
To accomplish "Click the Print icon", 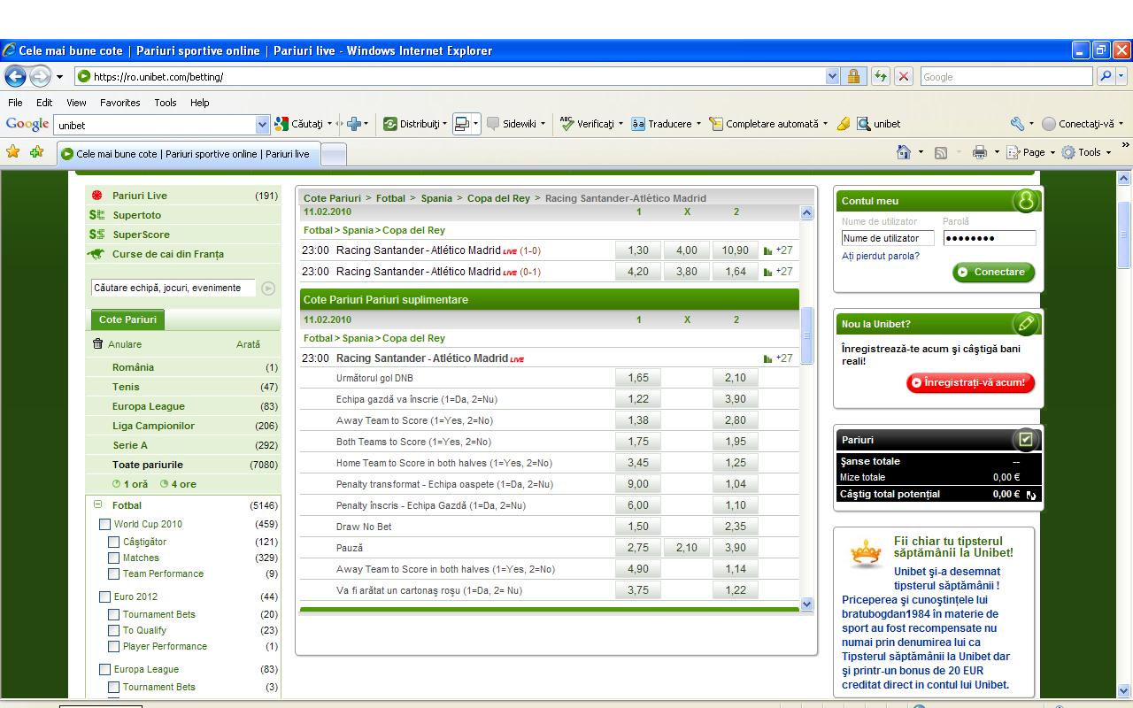I will tap(979, 152).
